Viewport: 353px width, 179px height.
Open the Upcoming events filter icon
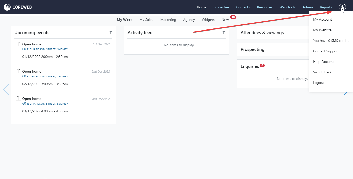(111, 32)
